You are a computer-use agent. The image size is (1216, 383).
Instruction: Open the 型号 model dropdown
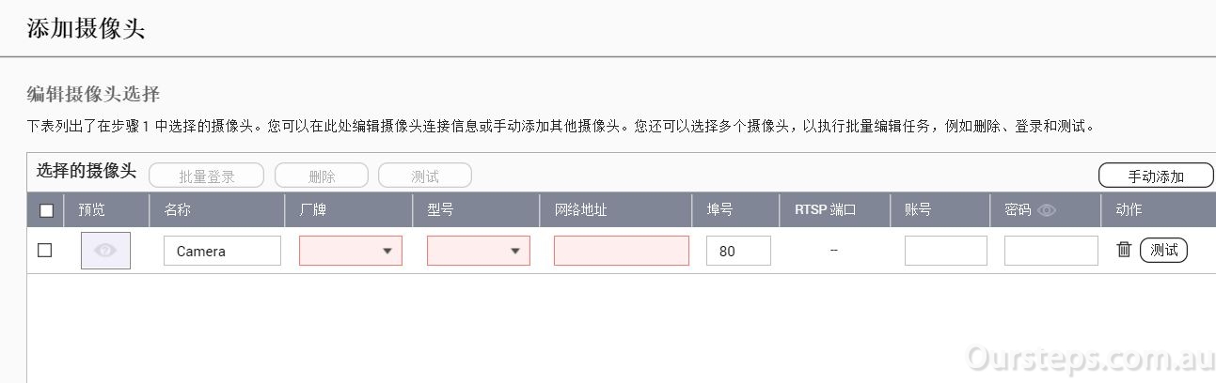[479, 251]
